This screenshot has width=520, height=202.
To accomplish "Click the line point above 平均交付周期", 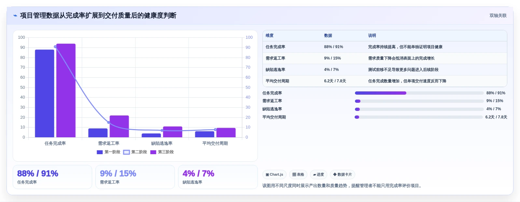I will 215,130.
